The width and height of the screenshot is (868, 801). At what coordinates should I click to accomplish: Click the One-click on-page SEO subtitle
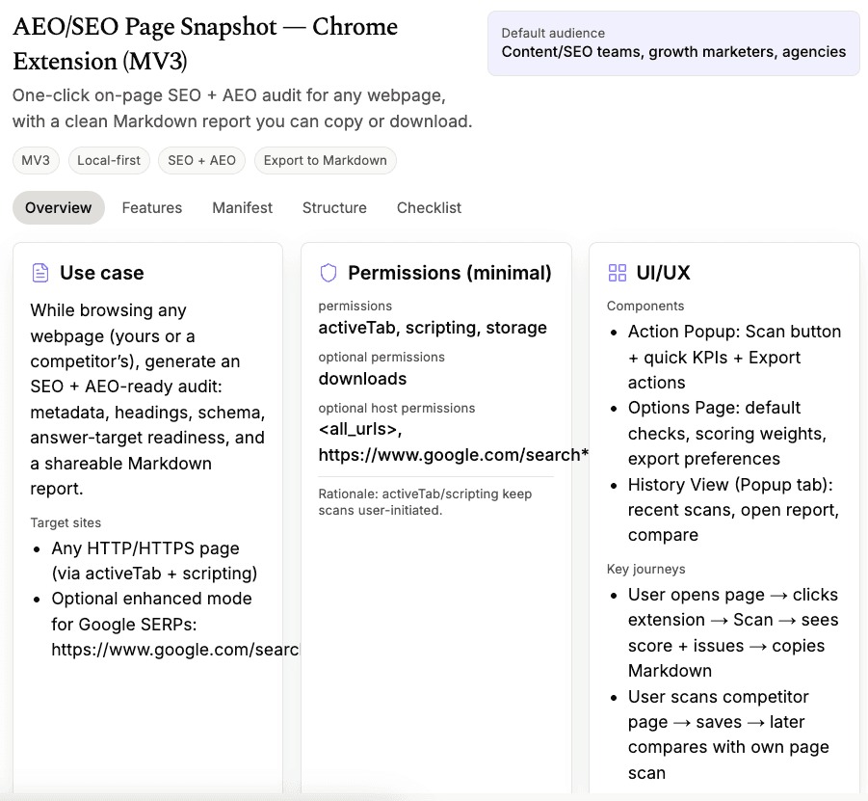[243, 108]
